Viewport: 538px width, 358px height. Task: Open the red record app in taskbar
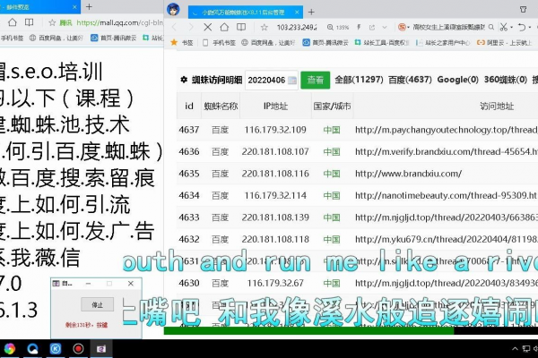point(79,348)
